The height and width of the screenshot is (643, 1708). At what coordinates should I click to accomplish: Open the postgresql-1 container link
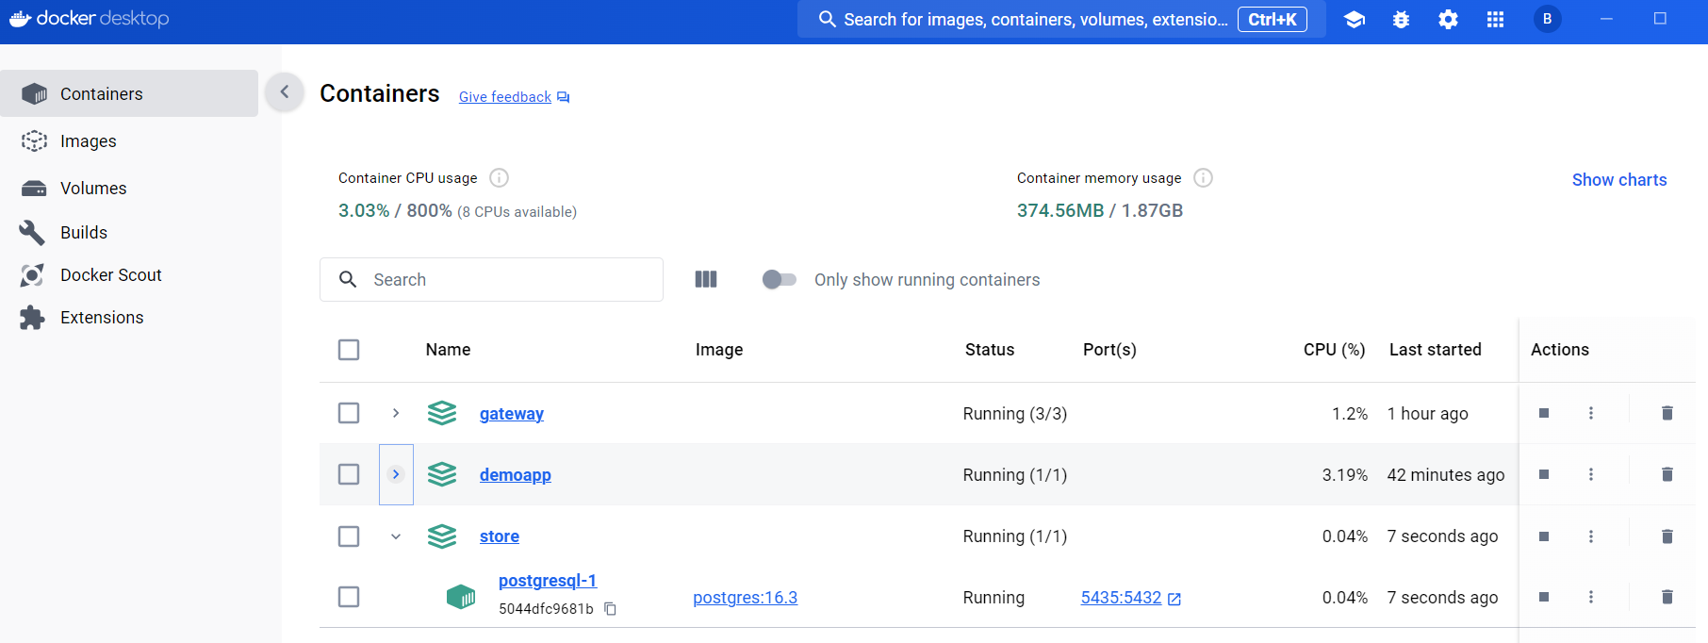548,581
